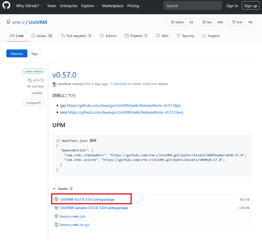Open the Compare dropdown
262x244 pixels.
(33, 103)
